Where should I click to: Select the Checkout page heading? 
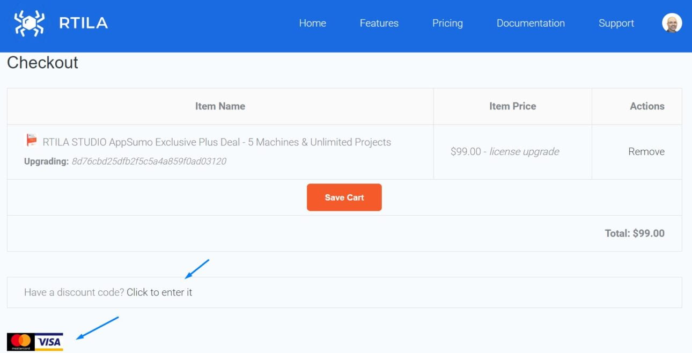[x=42, y=63]
